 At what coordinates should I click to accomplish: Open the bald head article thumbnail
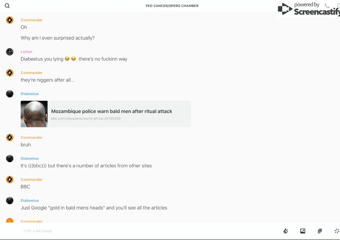tap(34, 114)
